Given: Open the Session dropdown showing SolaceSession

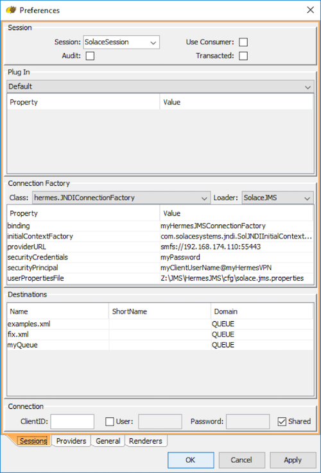Looking at the screenshot, I should [121, 42].
